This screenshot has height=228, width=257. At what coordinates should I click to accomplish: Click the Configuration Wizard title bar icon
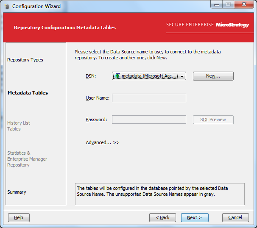7,6
